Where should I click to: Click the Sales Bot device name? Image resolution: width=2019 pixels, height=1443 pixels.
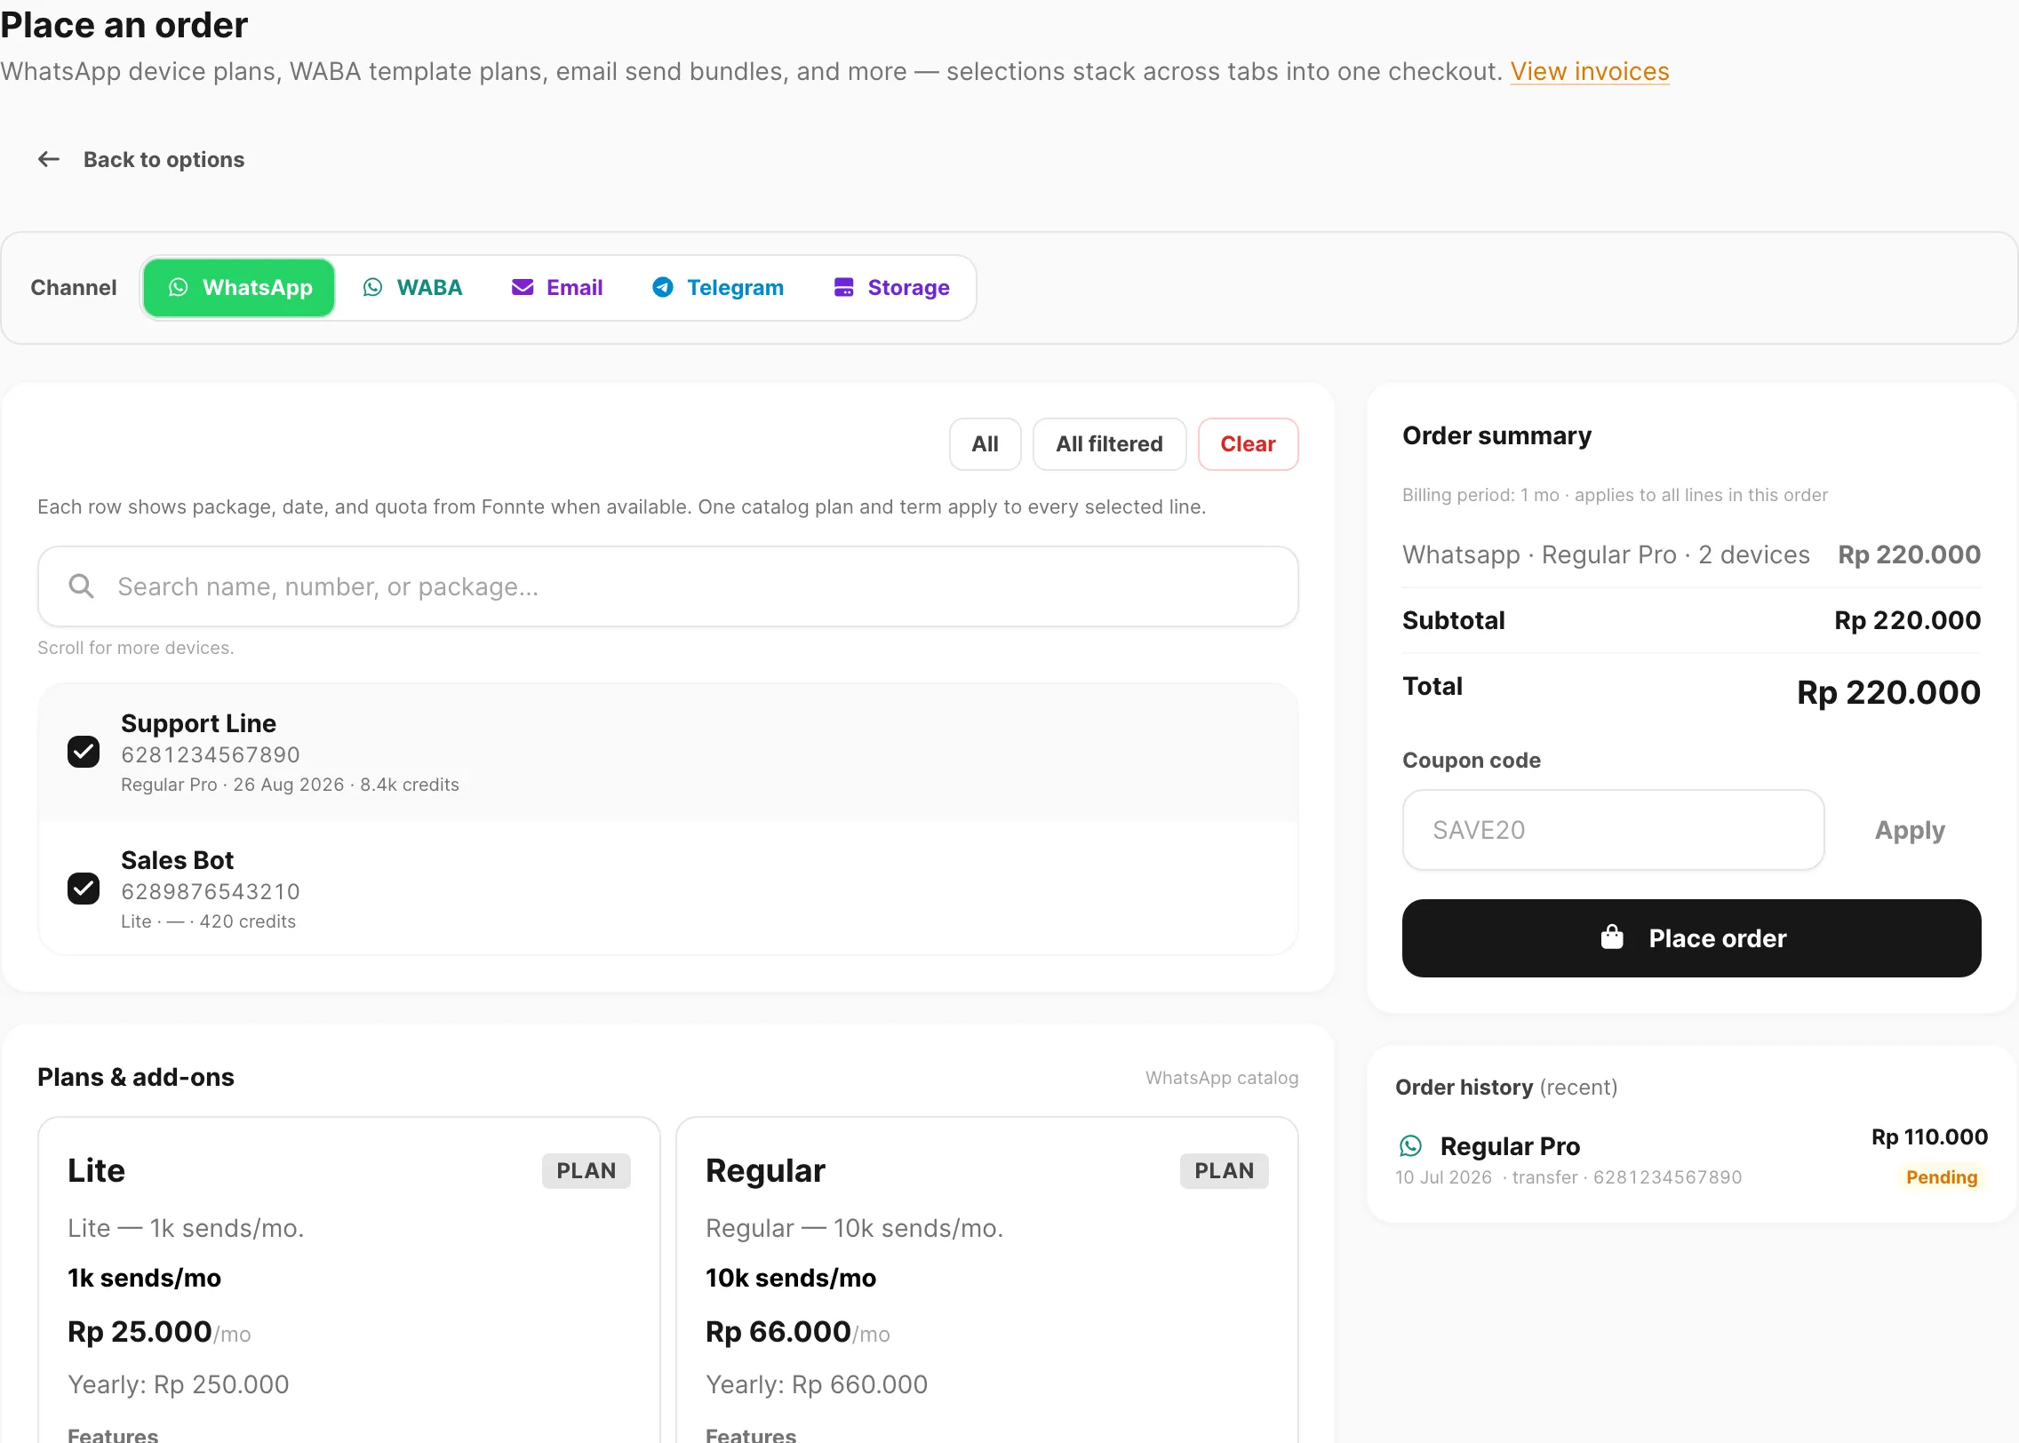click(177, 860)
